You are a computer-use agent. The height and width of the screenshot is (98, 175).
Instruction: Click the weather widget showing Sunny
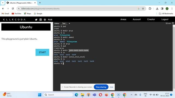pos(7,95)
